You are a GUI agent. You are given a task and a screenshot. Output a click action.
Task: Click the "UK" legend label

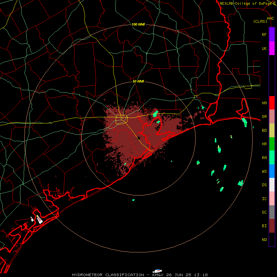point(264,48)
